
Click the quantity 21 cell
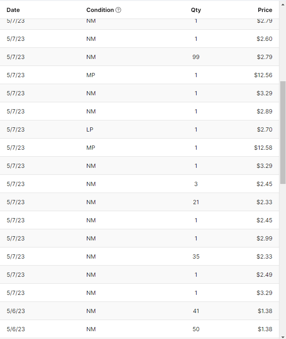[196, 202]
